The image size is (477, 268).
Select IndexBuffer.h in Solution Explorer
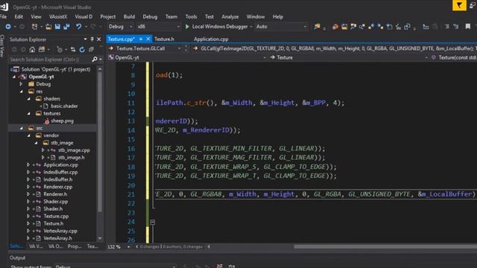(58, 179)
